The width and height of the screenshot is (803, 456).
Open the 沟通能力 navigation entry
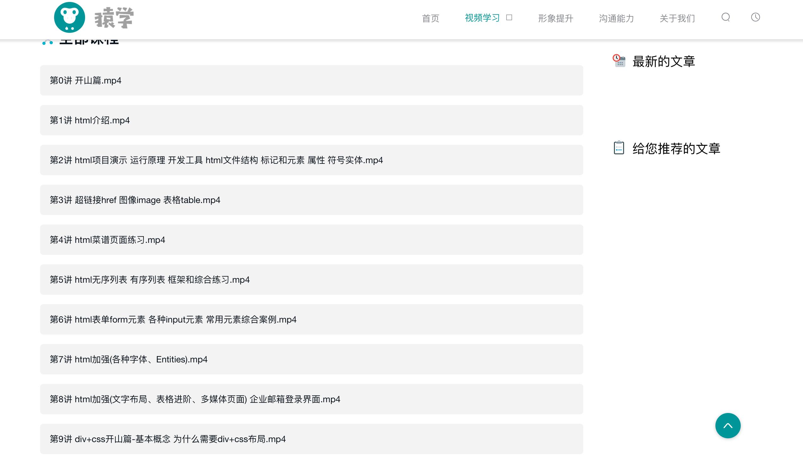[x=616, y=18]
